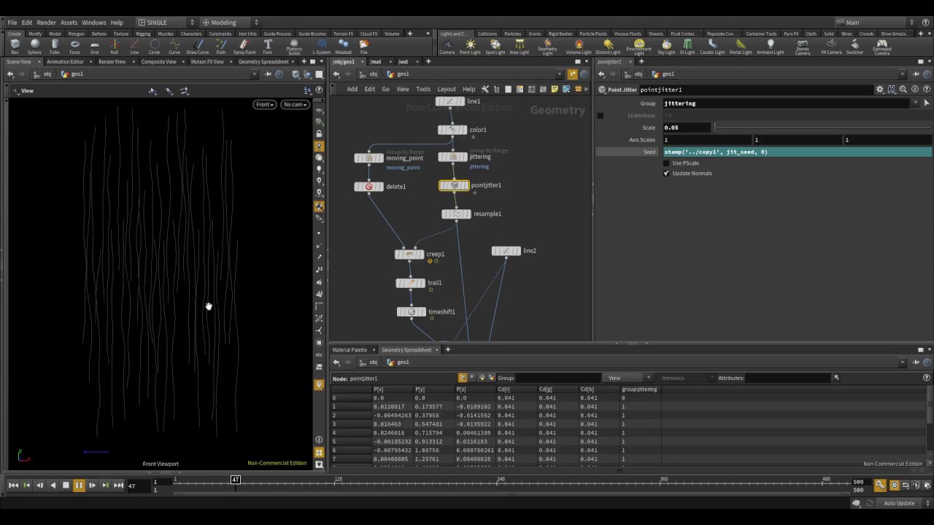
Task: Adjust the Scale parameter slider
Action: [822, 128]
